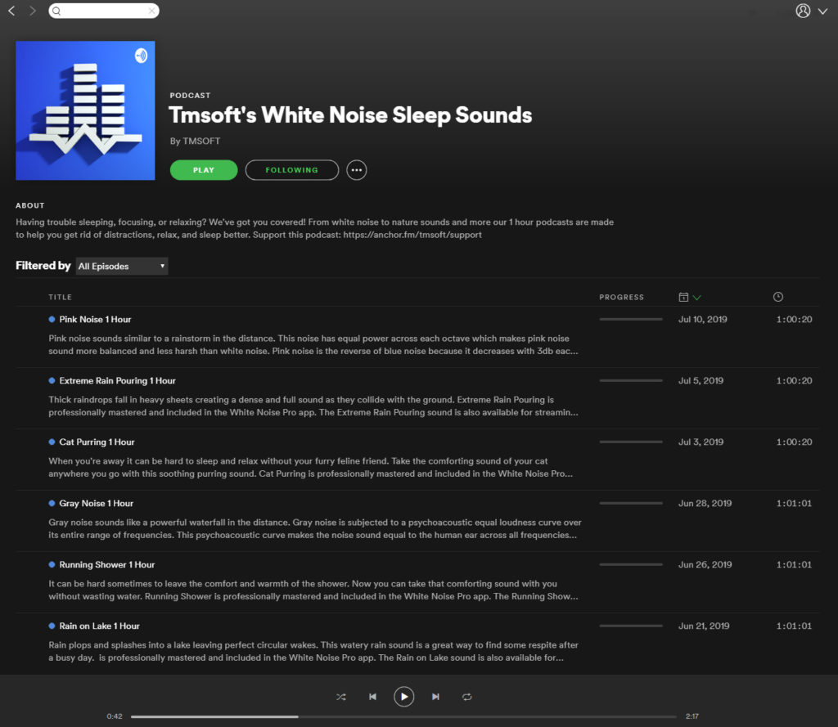This screenshot has width=838, height=727.
Task: Focus the search input field
Action: click(x=104, y=11)
